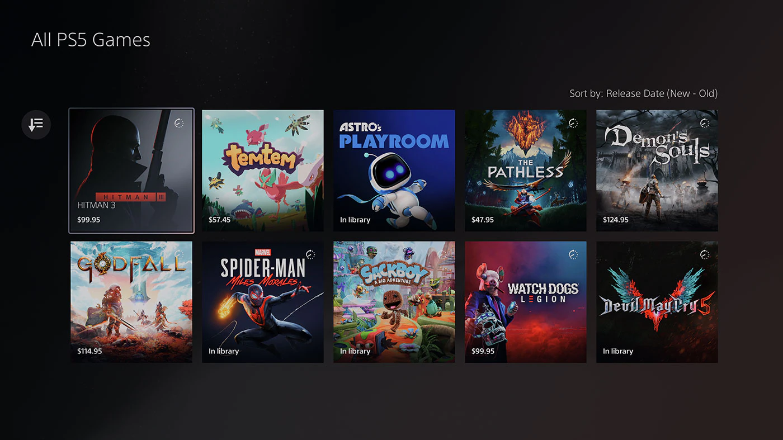Select the Godfall game cover
This screenshot has width=783, height=440.
tap(131, 302)
